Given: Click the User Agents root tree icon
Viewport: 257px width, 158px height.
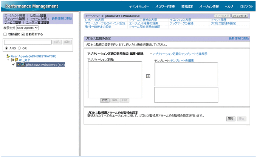Looking at the screenshot, I should 8,56.
